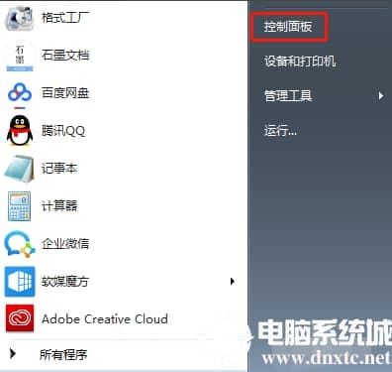Click the 百度网盘 cloud icon
Image resolution: width=392 pixels, height=372 pixels.
(x=20, y=93)
